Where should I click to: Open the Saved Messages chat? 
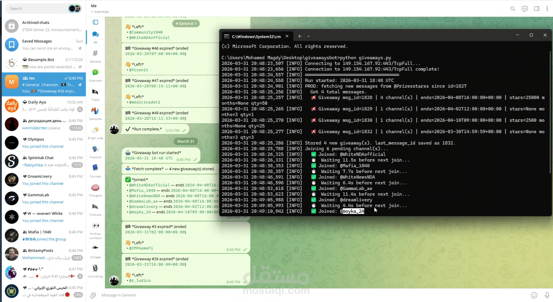tap(44, 45)
